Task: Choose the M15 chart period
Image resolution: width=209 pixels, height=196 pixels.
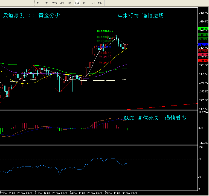Action: coord(54,3)
